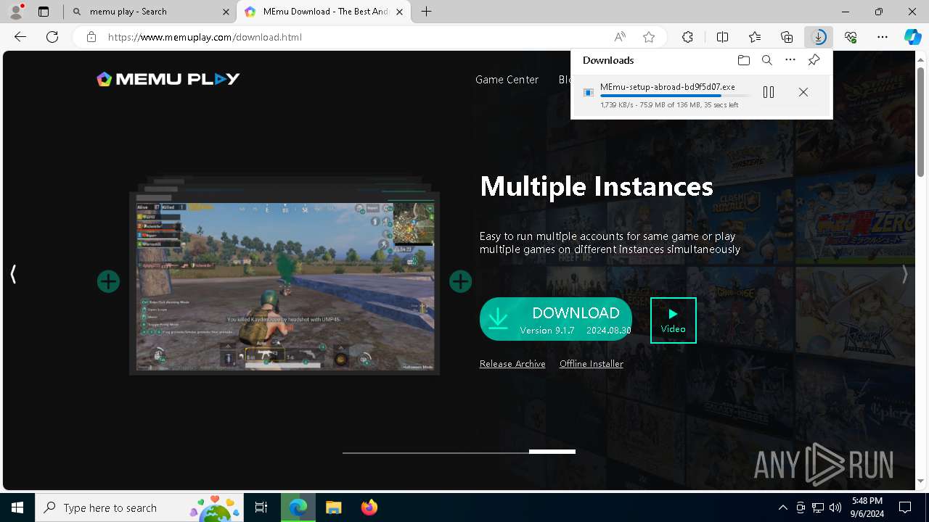This screenshot has height=522, width=929.
Task: Open Settings and more menu
Action: [x=883, y=37]
